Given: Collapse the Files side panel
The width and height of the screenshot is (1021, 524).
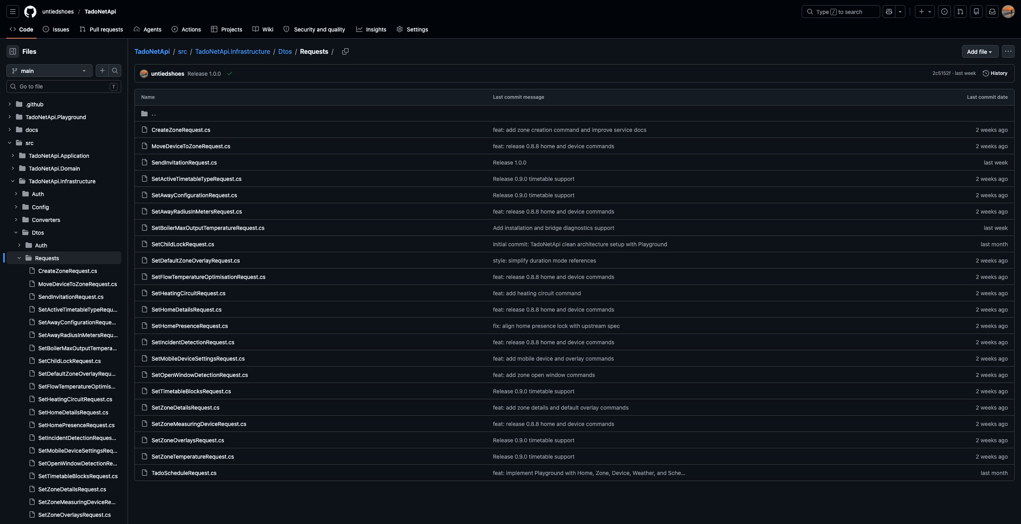Looking at the screenshot, I should pos(13,51).
